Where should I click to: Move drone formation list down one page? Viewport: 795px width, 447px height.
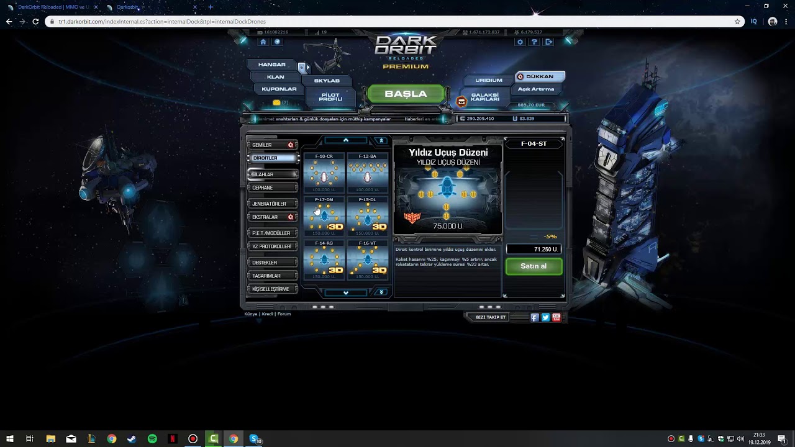tap(346, 292)
